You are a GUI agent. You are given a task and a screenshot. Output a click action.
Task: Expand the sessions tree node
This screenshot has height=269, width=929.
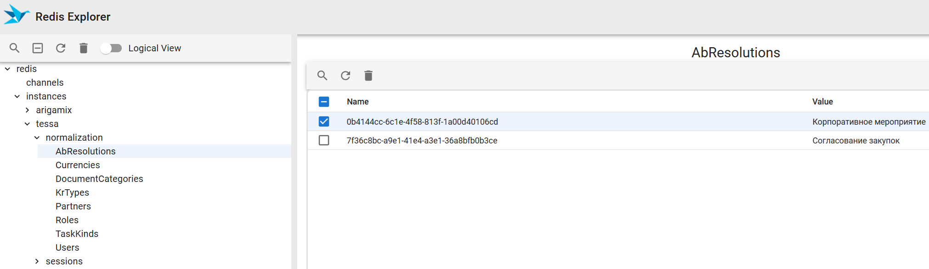[x=37, y=261]
